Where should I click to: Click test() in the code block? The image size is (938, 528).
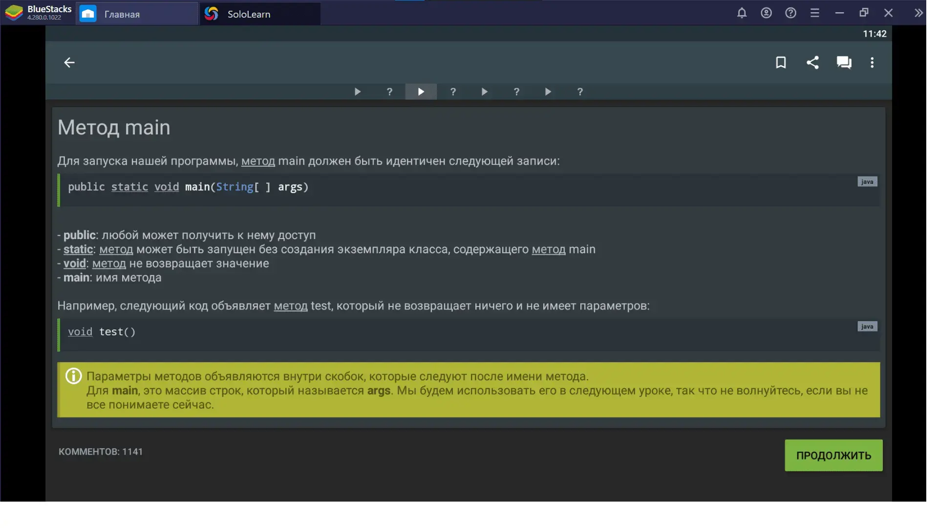(x=117, y=332)
